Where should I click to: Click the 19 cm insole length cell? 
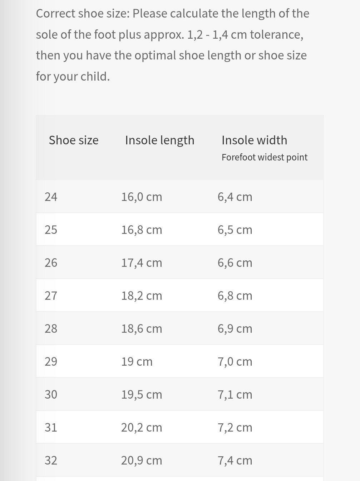click(137, 361)
